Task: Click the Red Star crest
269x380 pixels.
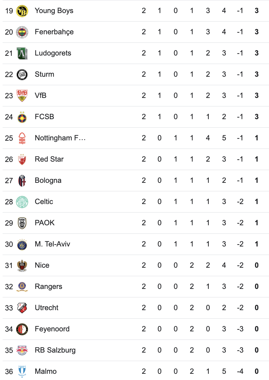Action: tap(22, 159)
